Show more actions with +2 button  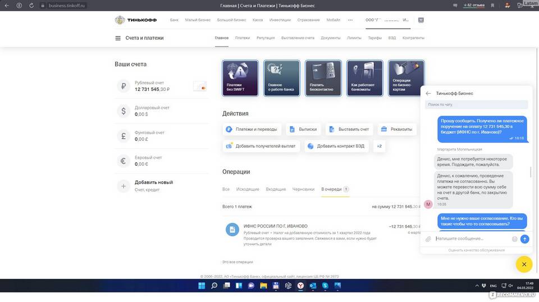pyautogui.click(x=379, y=146)
